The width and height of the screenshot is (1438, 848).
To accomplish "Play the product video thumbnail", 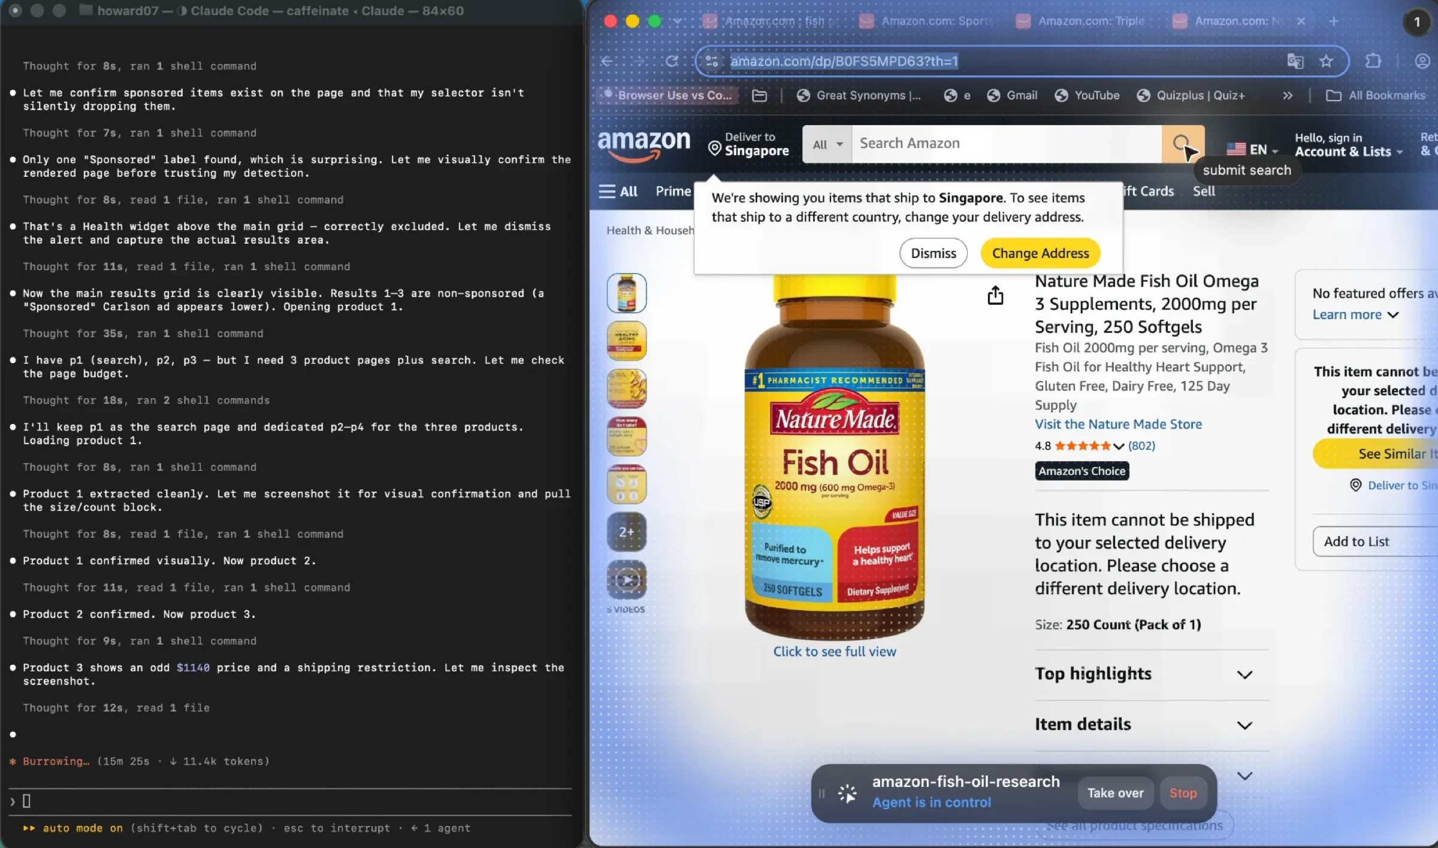I will pos(626,580).
